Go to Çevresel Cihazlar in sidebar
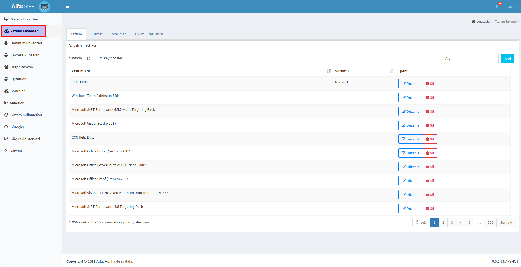Screen dimensions: 521x267 31,55
